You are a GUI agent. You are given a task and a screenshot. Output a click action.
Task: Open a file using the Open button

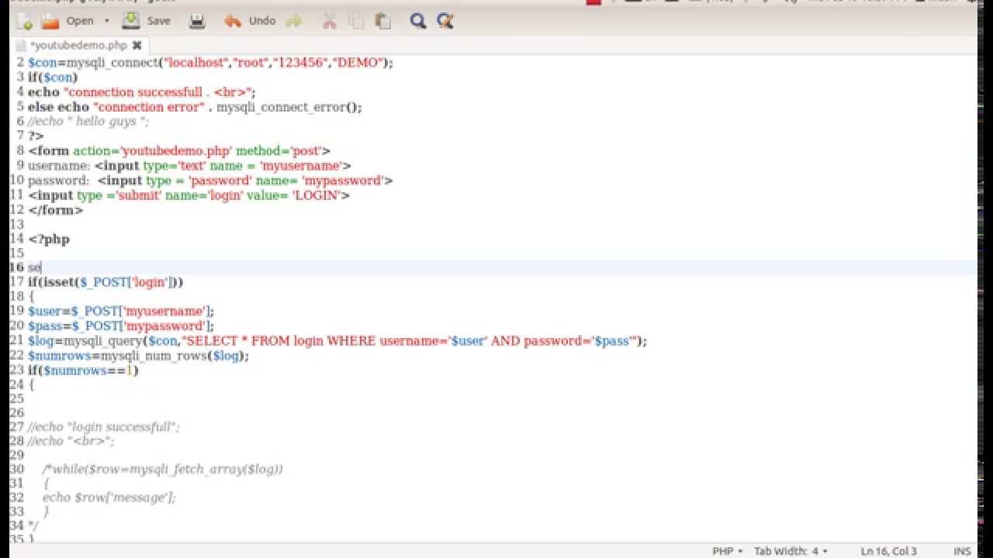click(x=67, y=21)
